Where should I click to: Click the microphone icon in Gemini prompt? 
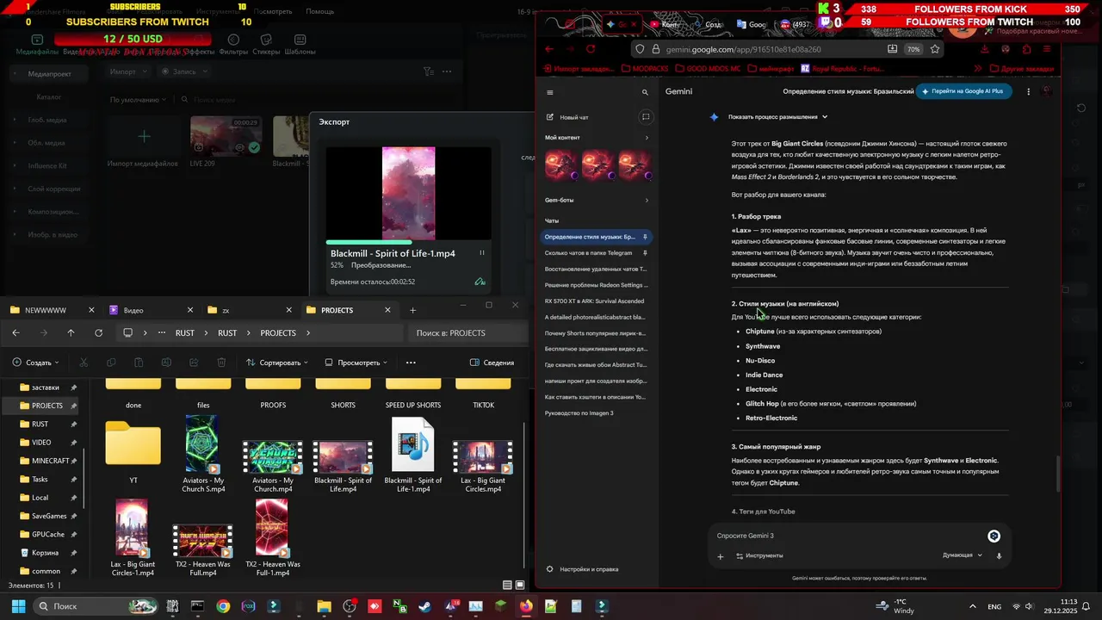click(999, 555)
